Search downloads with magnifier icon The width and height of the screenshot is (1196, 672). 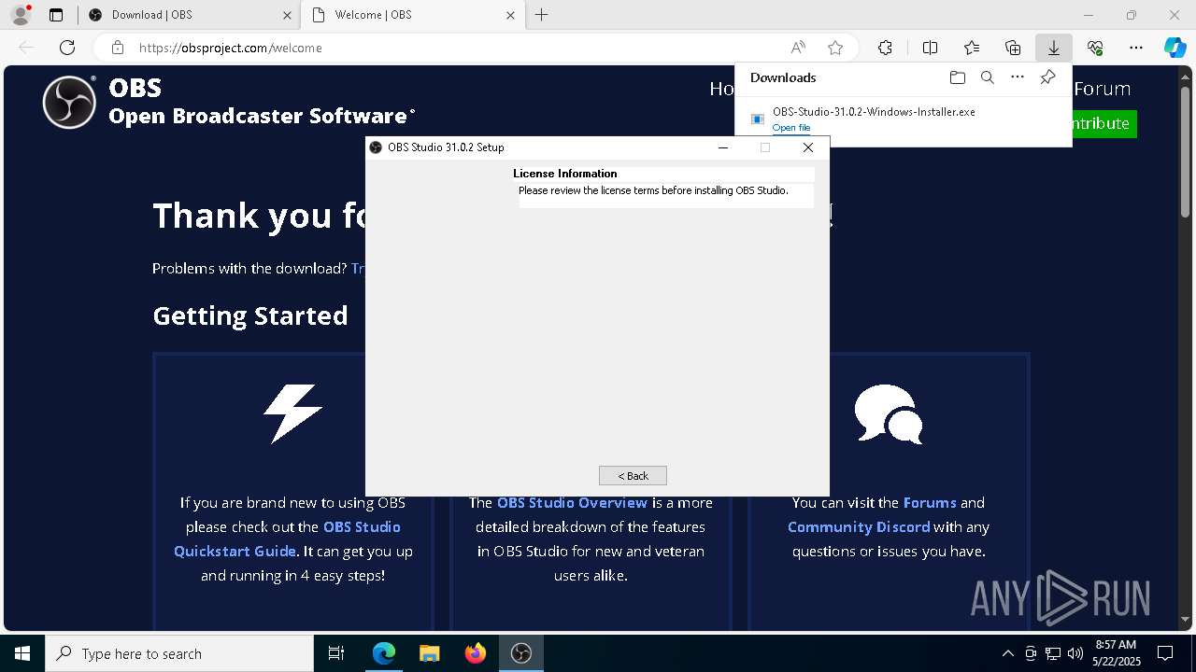pos(987,77)
